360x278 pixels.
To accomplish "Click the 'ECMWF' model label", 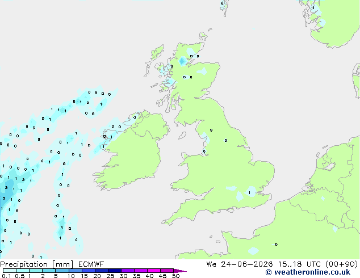I will [x=91, y=264].
